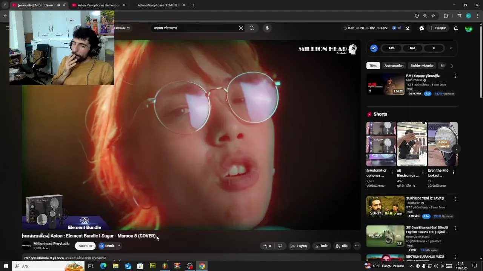Expand the Remix dropdown arrow
The width and height of the screenshot is (483, 271).
(118, 246)
